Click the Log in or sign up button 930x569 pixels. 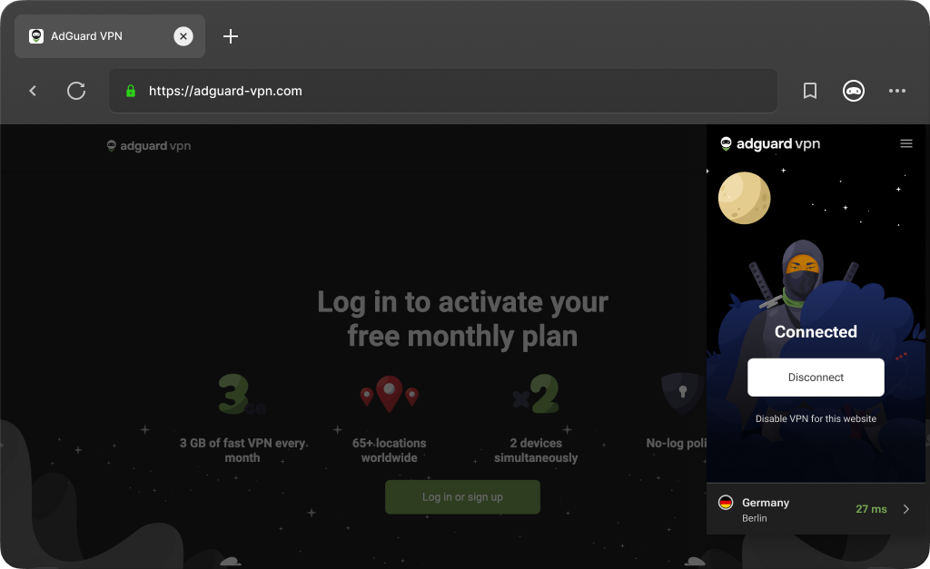coord(462,496)
